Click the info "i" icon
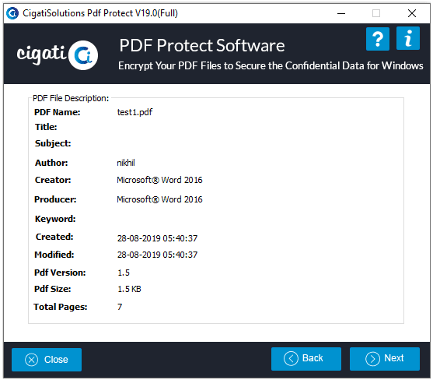 click(x=408, y=38)
